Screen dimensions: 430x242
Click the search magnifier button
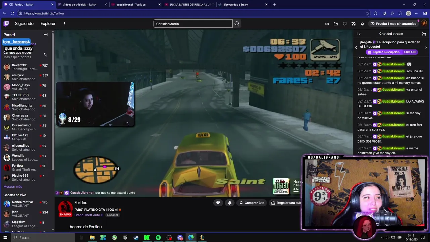237,24
